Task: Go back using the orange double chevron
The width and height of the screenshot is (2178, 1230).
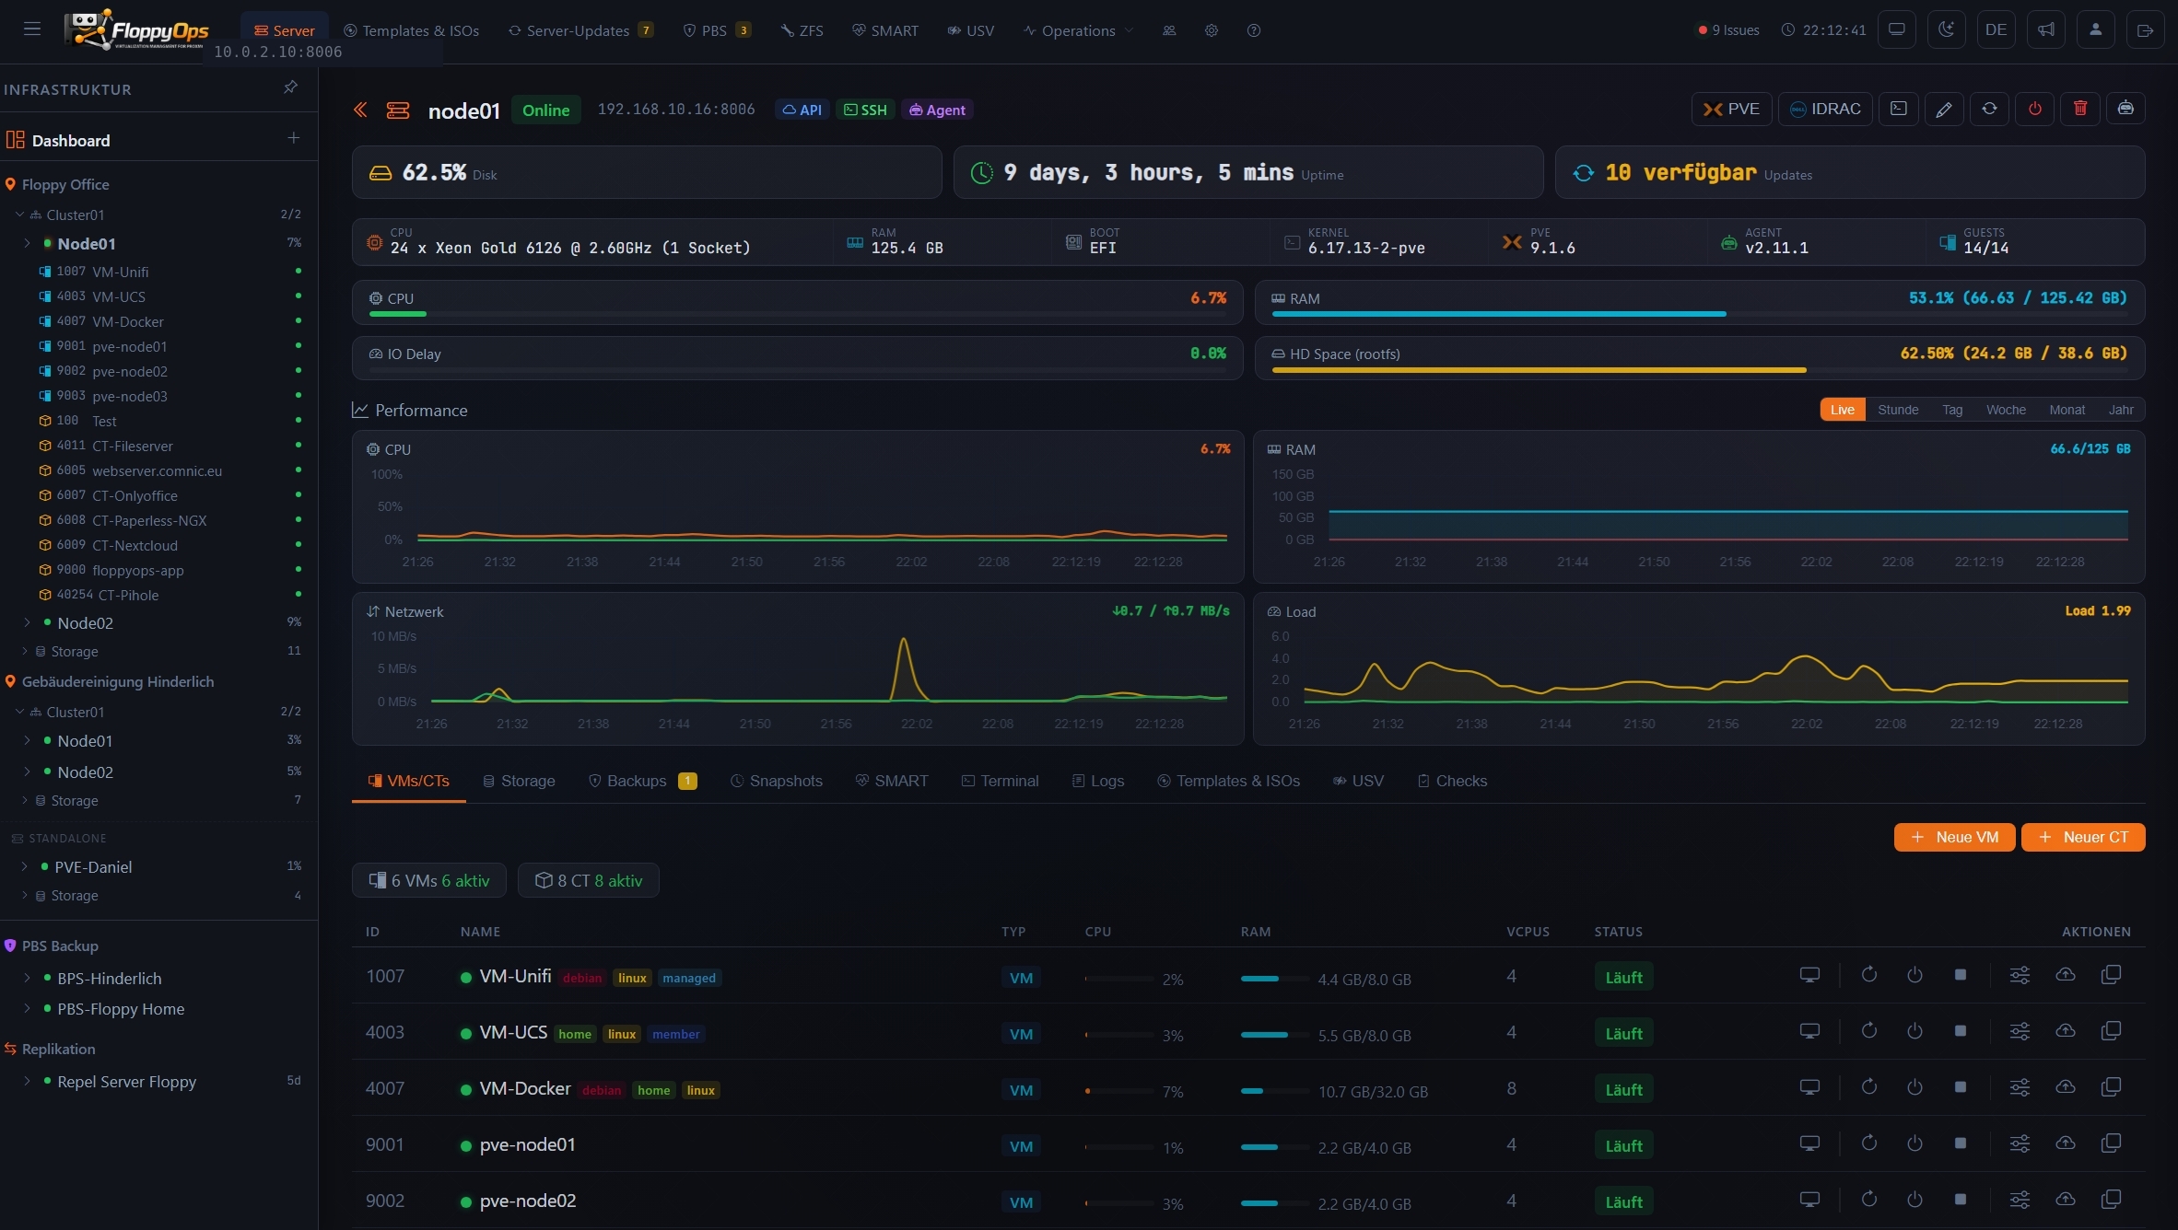Action: point(360,110)
